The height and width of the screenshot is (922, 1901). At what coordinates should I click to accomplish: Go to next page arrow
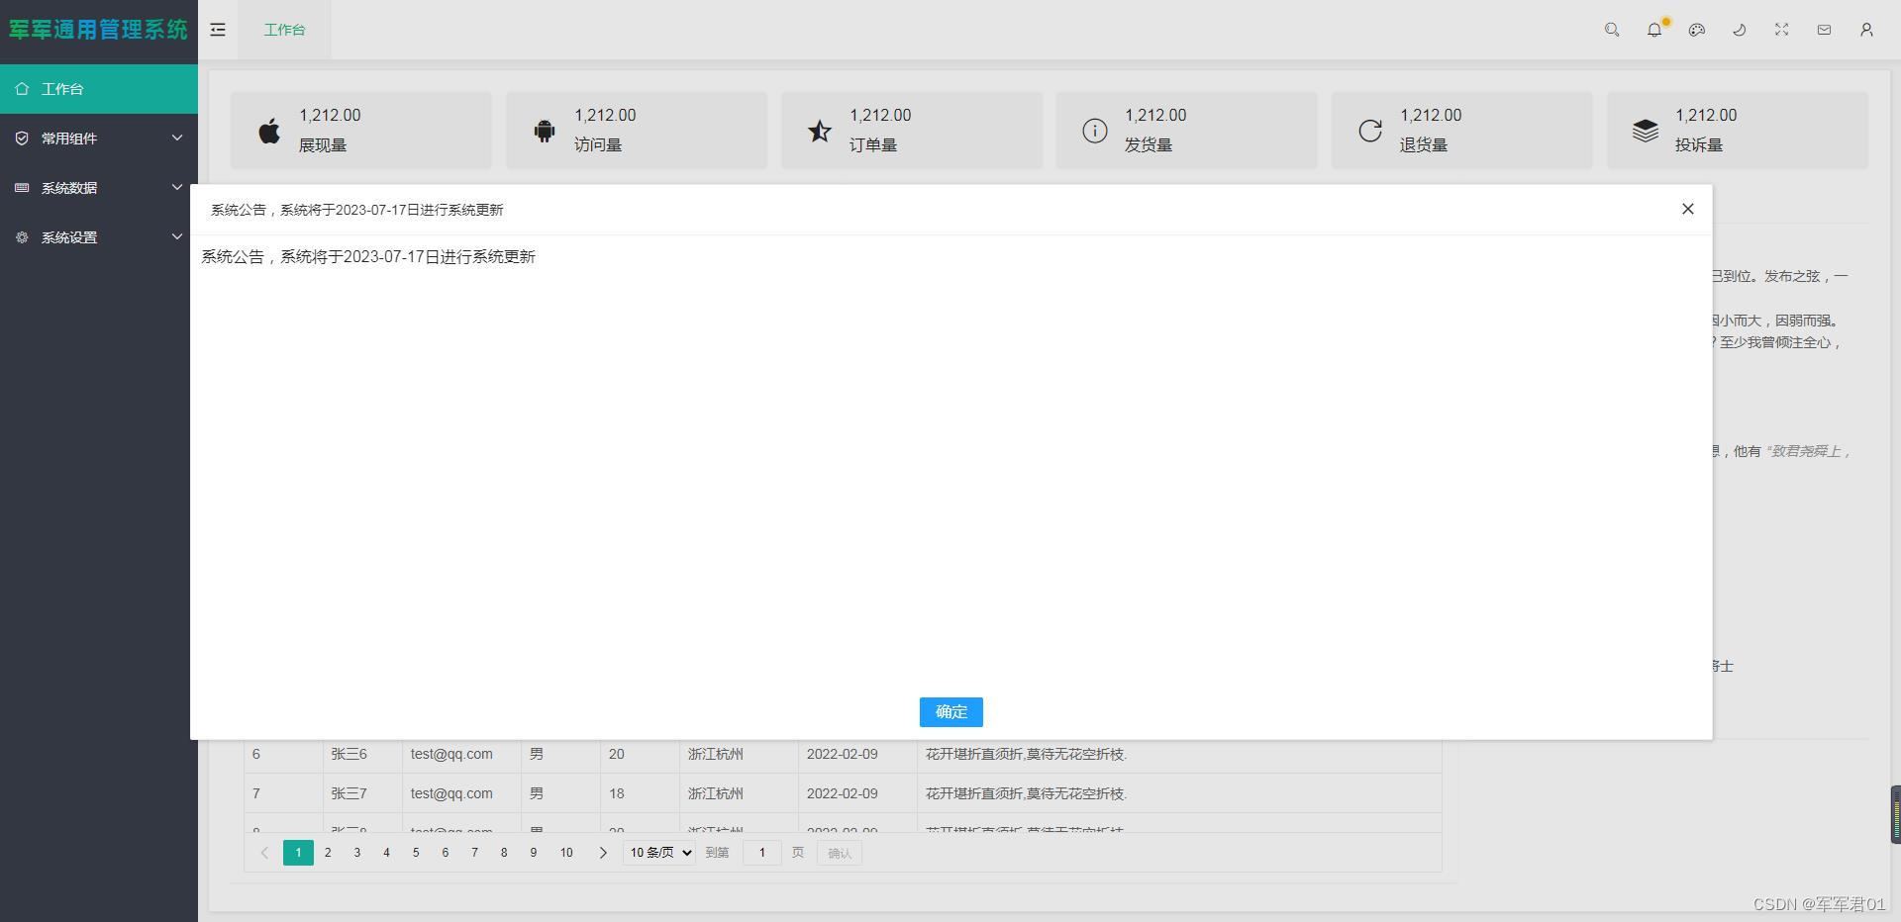(x=603, y=853)
